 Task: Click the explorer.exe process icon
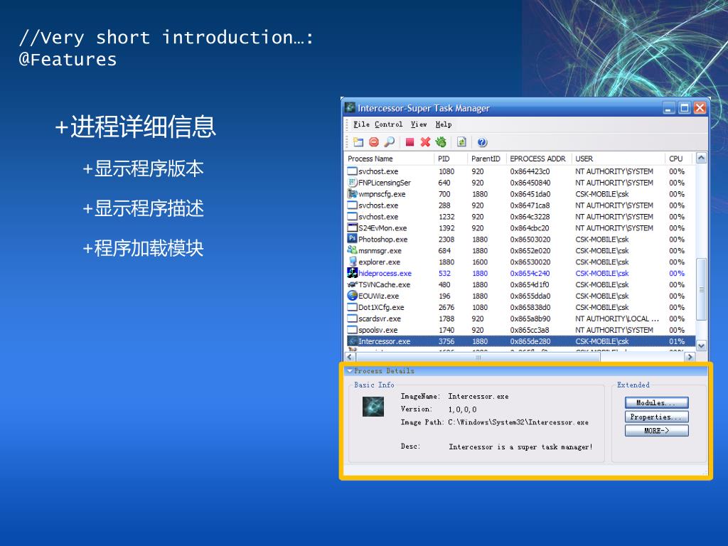click(353, 262)
